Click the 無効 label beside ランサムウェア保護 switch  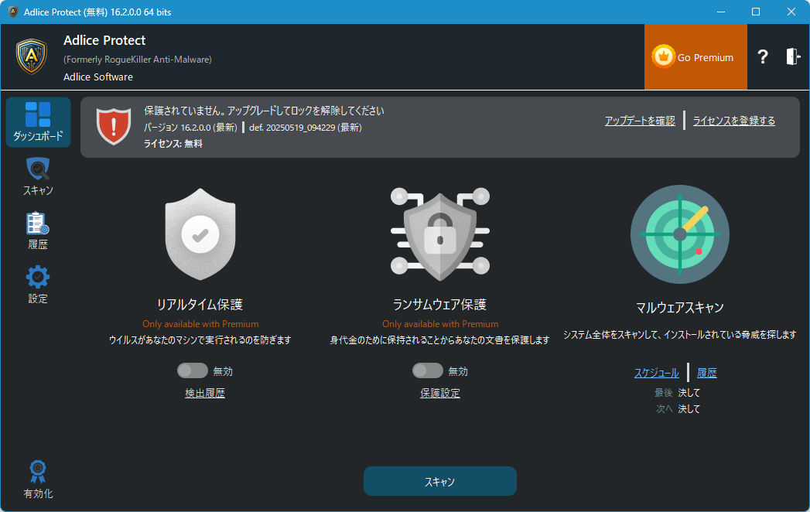pyautogui.click(x=458, y=371)
